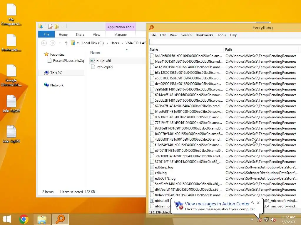Open the Manage tab under Application Tools
The image size is (301, 225).
(x=120, y=35)
